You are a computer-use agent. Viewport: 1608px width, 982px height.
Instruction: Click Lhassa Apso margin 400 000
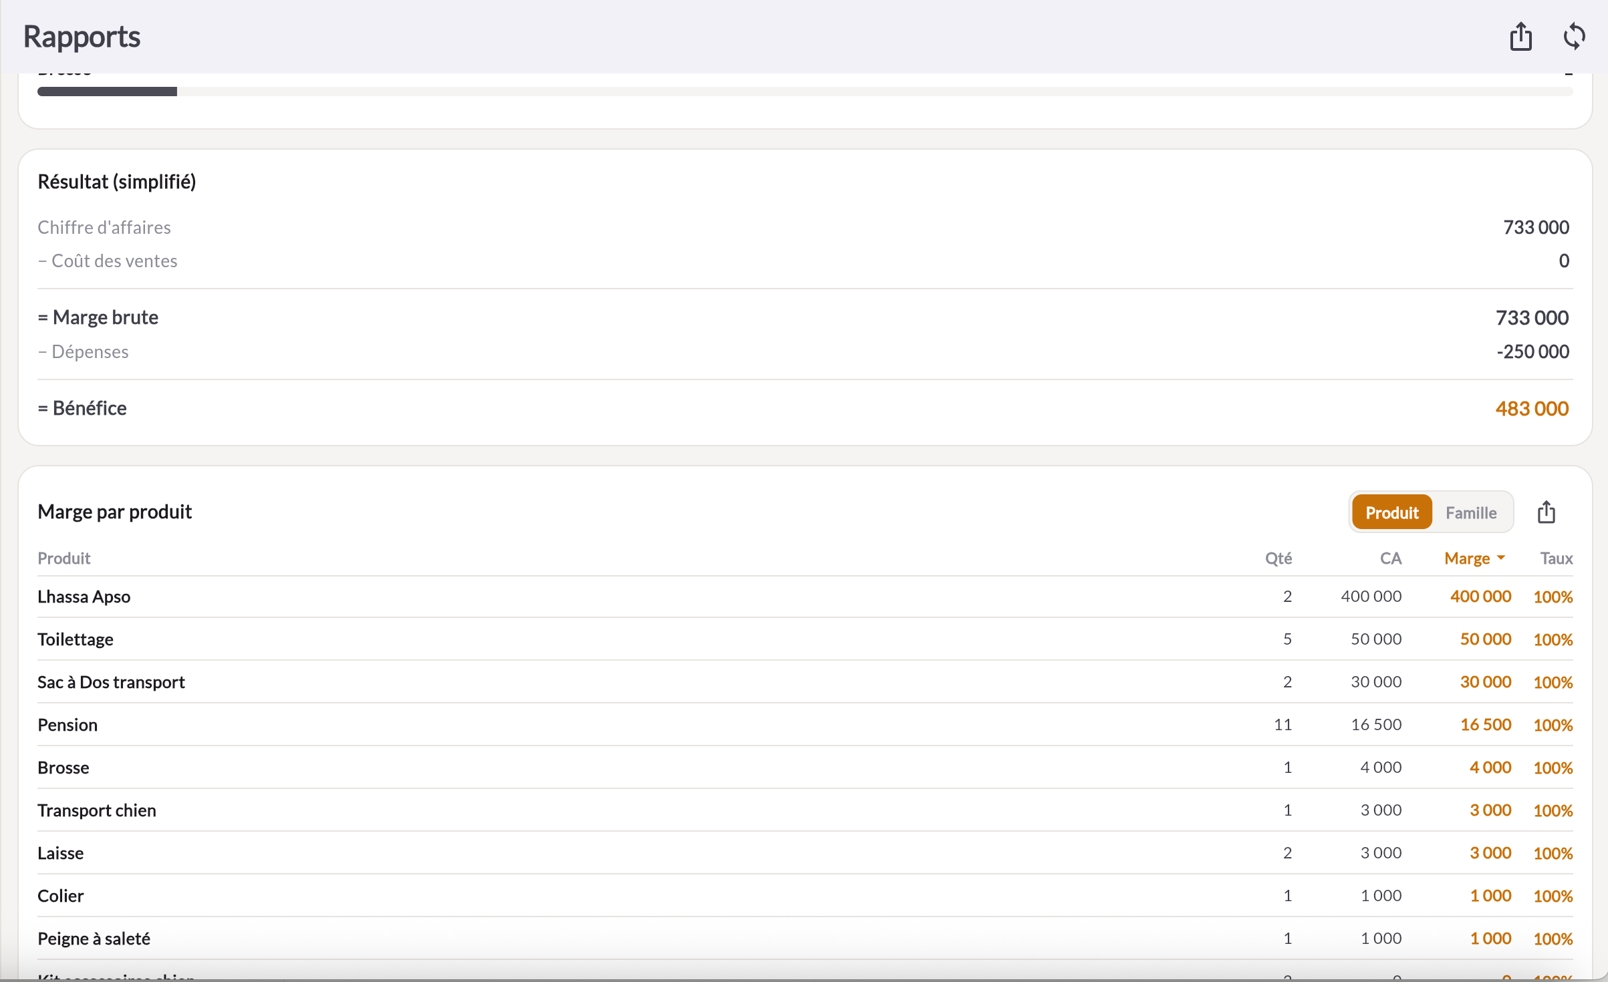1480,597
